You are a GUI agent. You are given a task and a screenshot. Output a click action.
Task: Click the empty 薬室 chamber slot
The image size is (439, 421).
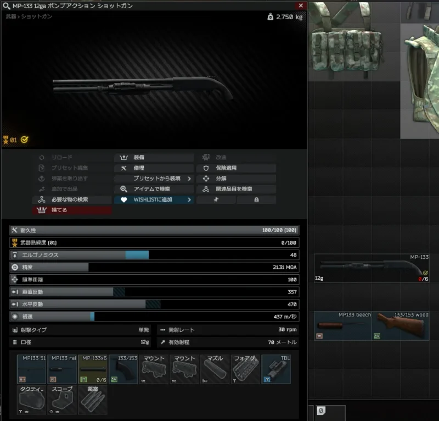click(x=93, y=400)
